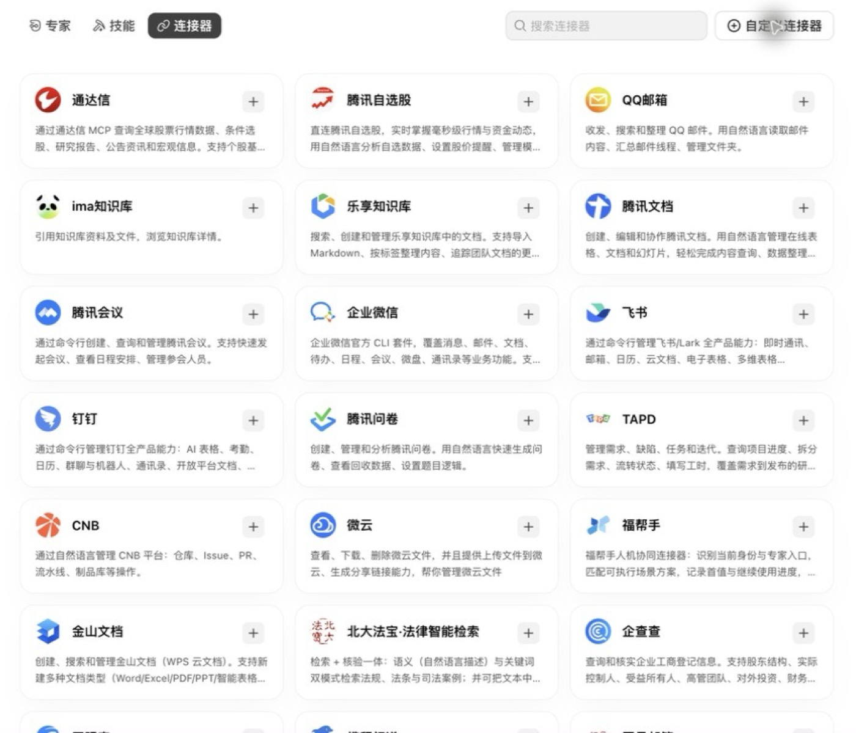Click the 腾讯问卷 checkmark logo

pyautogui.click(x=323, y=419)
